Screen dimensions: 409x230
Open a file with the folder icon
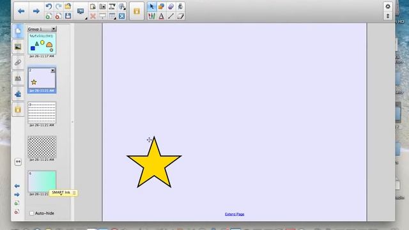68,6
